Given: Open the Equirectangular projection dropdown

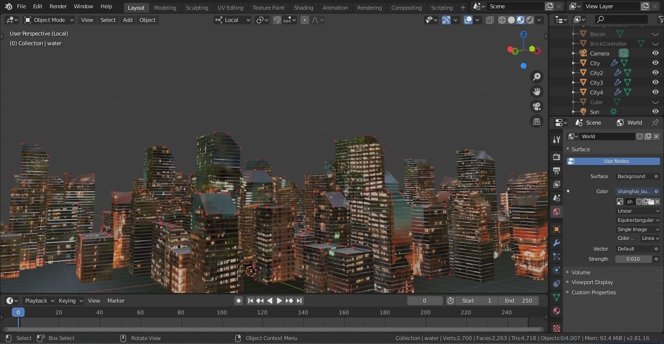Looking at the screenshot, I should [638, 220].
